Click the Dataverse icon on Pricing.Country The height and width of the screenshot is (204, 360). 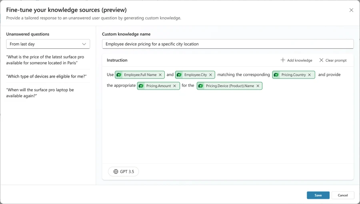click(x=276, y=75)
